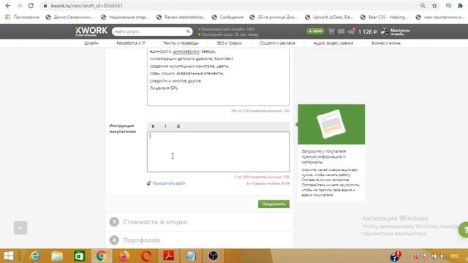Open the Бизнес и жизнь category
This screenshot has height=263, width=468.
pos(386,43)
